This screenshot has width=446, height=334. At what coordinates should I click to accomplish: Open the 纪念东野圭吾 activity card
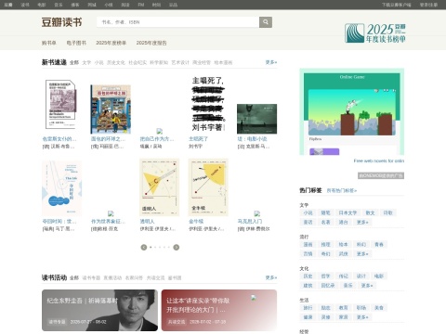point(99,310)
